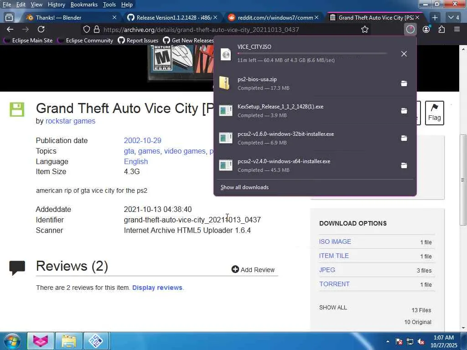This screenshot has width=467, height=350.
Task: Open the Windows Start menu orb
Action: pyautogui.click(x=12, y=341)
